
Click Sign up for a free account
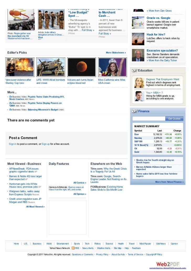pyautogui.click(x=46, y=144)
